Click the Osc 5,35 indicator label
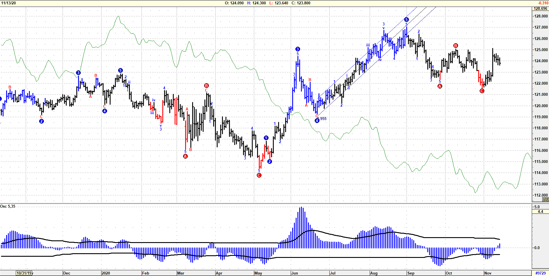This screenshot has height=276, width=549. [8, 206]
